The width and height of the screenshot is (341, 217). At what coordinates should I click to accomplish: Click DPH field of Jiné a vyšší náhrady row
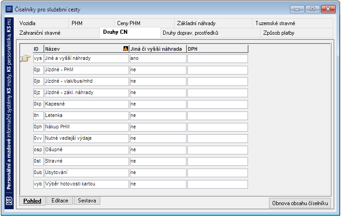[218, 58]
